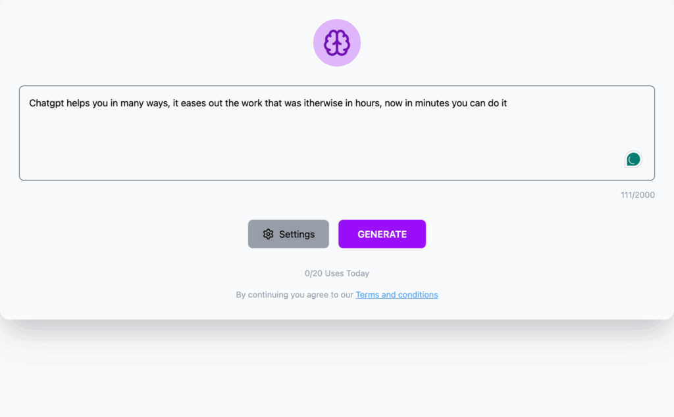Place cursor on the word 'Chatgpt'
Viewport: 674px width, 417px height.
tap(47, 103)
